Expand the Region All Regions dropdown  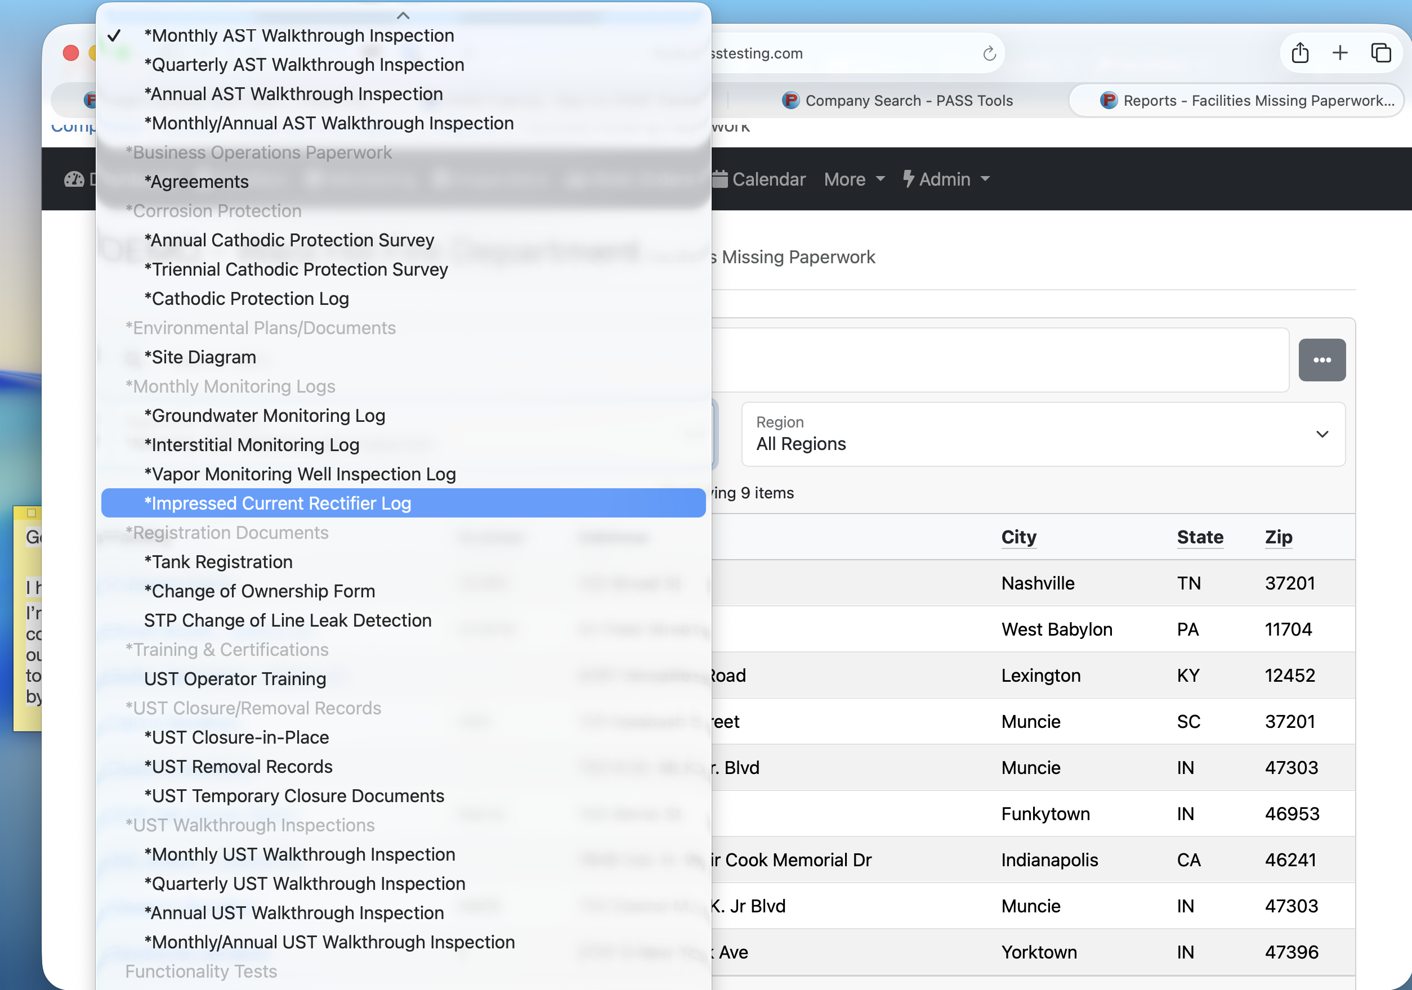pyautogui.click(x=1043, y=434)
